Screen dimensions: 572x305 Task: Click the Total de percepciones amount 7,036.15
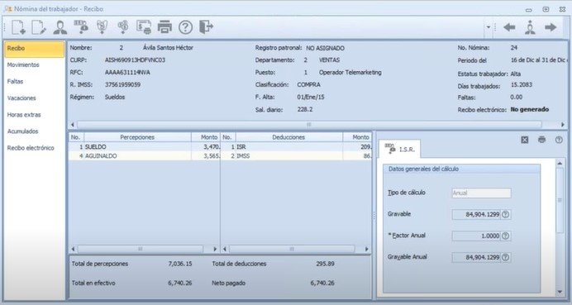click(180, 264)
